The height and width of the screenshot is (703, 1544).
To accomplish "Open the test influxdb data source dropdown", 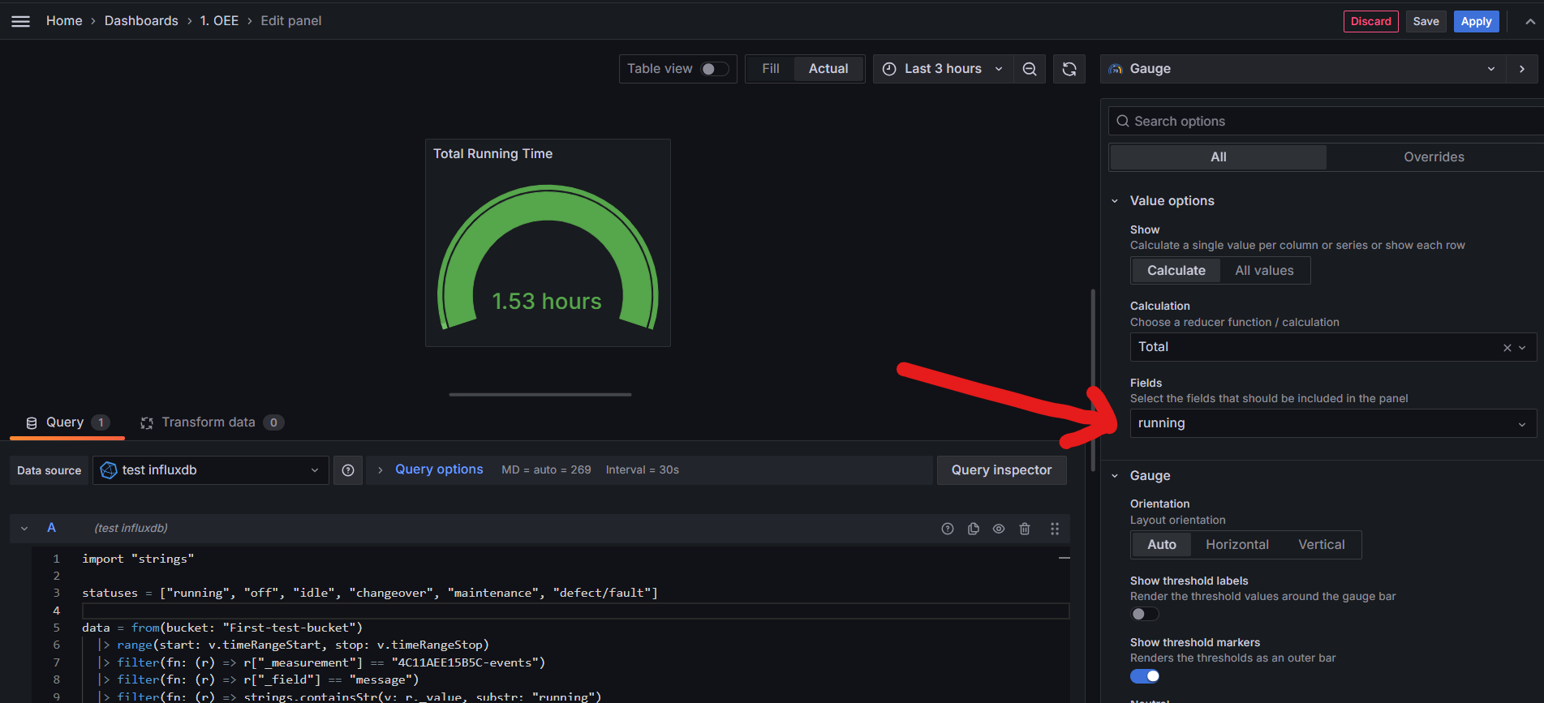I will coord(210,470).
